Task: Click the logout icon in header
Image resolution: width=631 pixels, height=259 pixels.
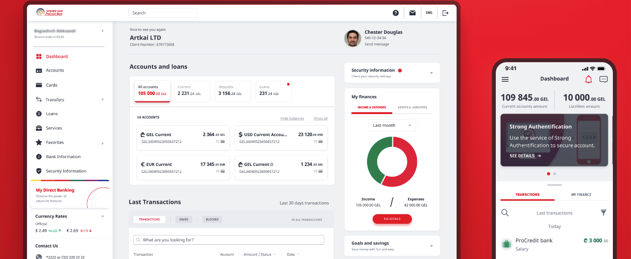Action: point(445,13)
